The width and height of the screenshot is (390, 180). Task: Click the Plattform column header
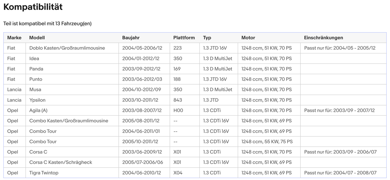[184, 38]
